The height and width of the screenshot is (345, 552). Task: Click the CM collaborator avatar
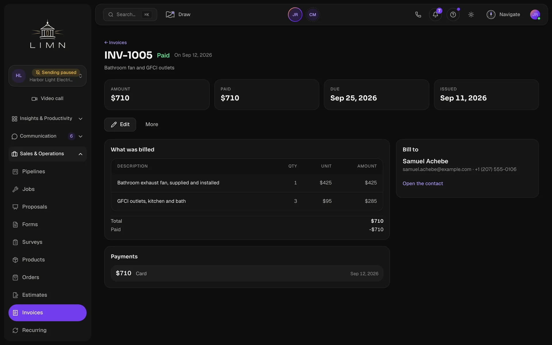(313, 15)
